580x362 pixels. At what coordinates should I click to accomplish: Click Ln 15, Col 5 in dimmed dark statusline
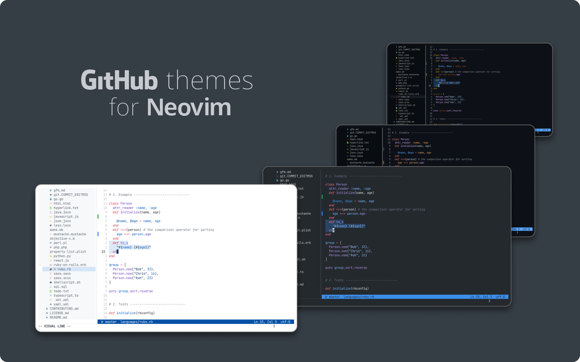(481, 297)
